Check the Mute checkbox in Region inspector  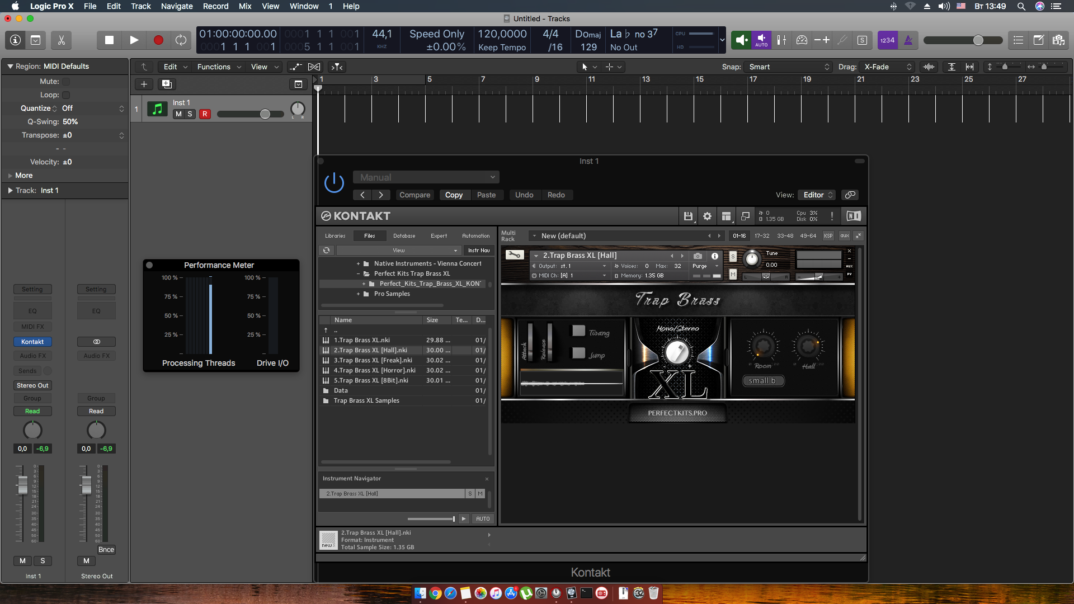pos(66,82)
